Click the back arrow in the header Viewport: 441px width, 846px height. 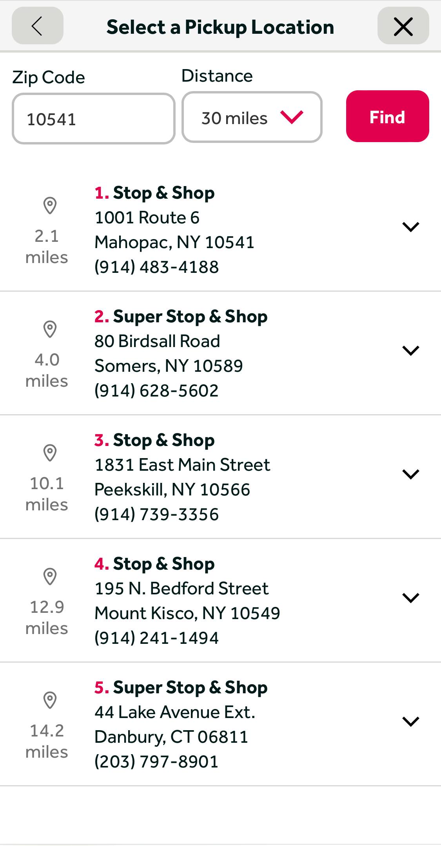coord(37,26)
